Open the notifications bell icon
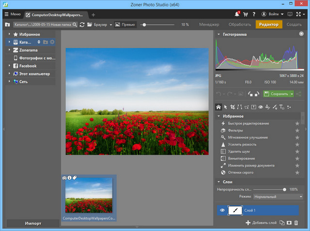The image size is (310, 231). point(237,14)
